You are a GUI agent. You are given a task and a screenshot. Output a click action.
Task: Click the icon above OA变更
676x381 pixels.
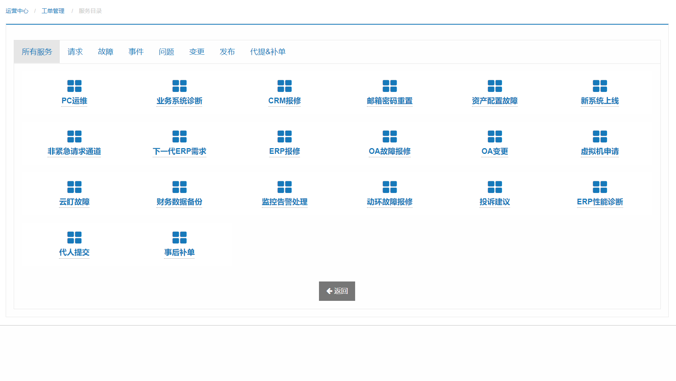[494, 137]
